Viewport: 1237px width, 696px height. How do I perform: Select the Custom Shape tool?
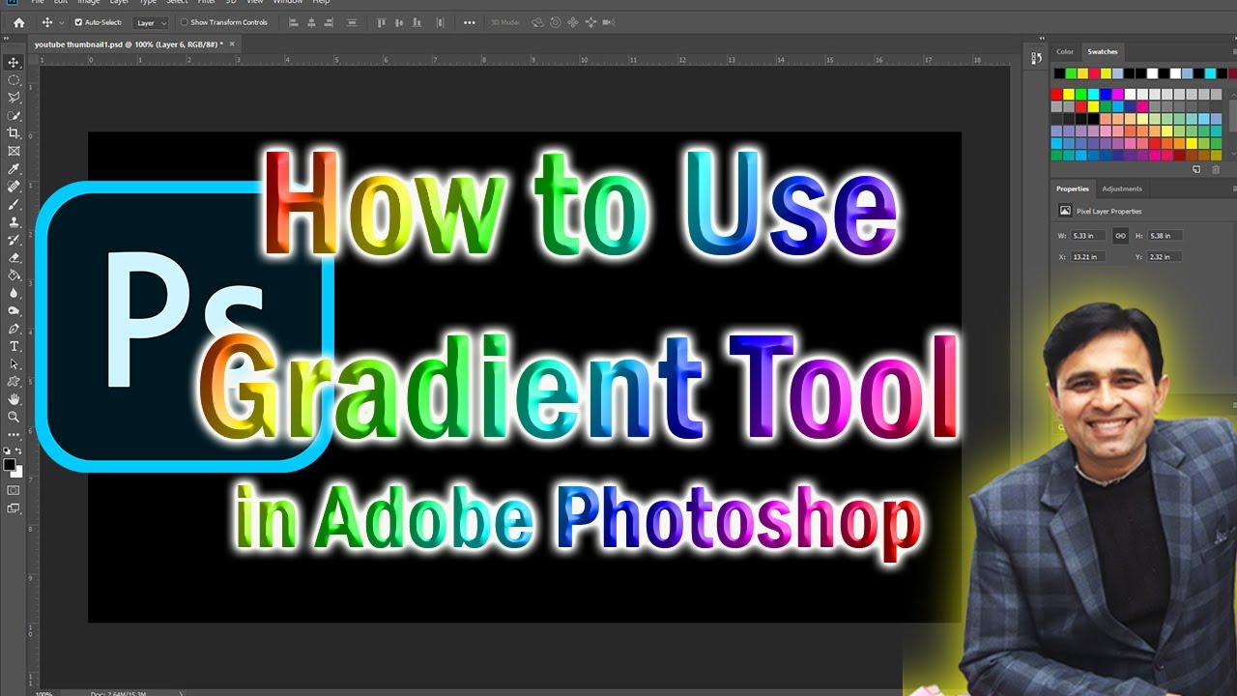coord(14,382)
